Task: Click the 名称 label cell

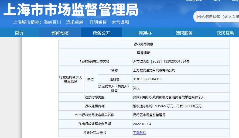Action: [x=115, y=70]
